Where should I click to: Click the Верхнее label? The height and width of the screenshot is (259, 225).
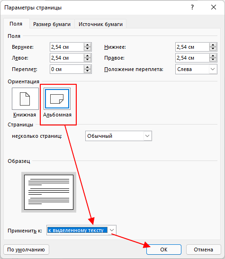23,47
